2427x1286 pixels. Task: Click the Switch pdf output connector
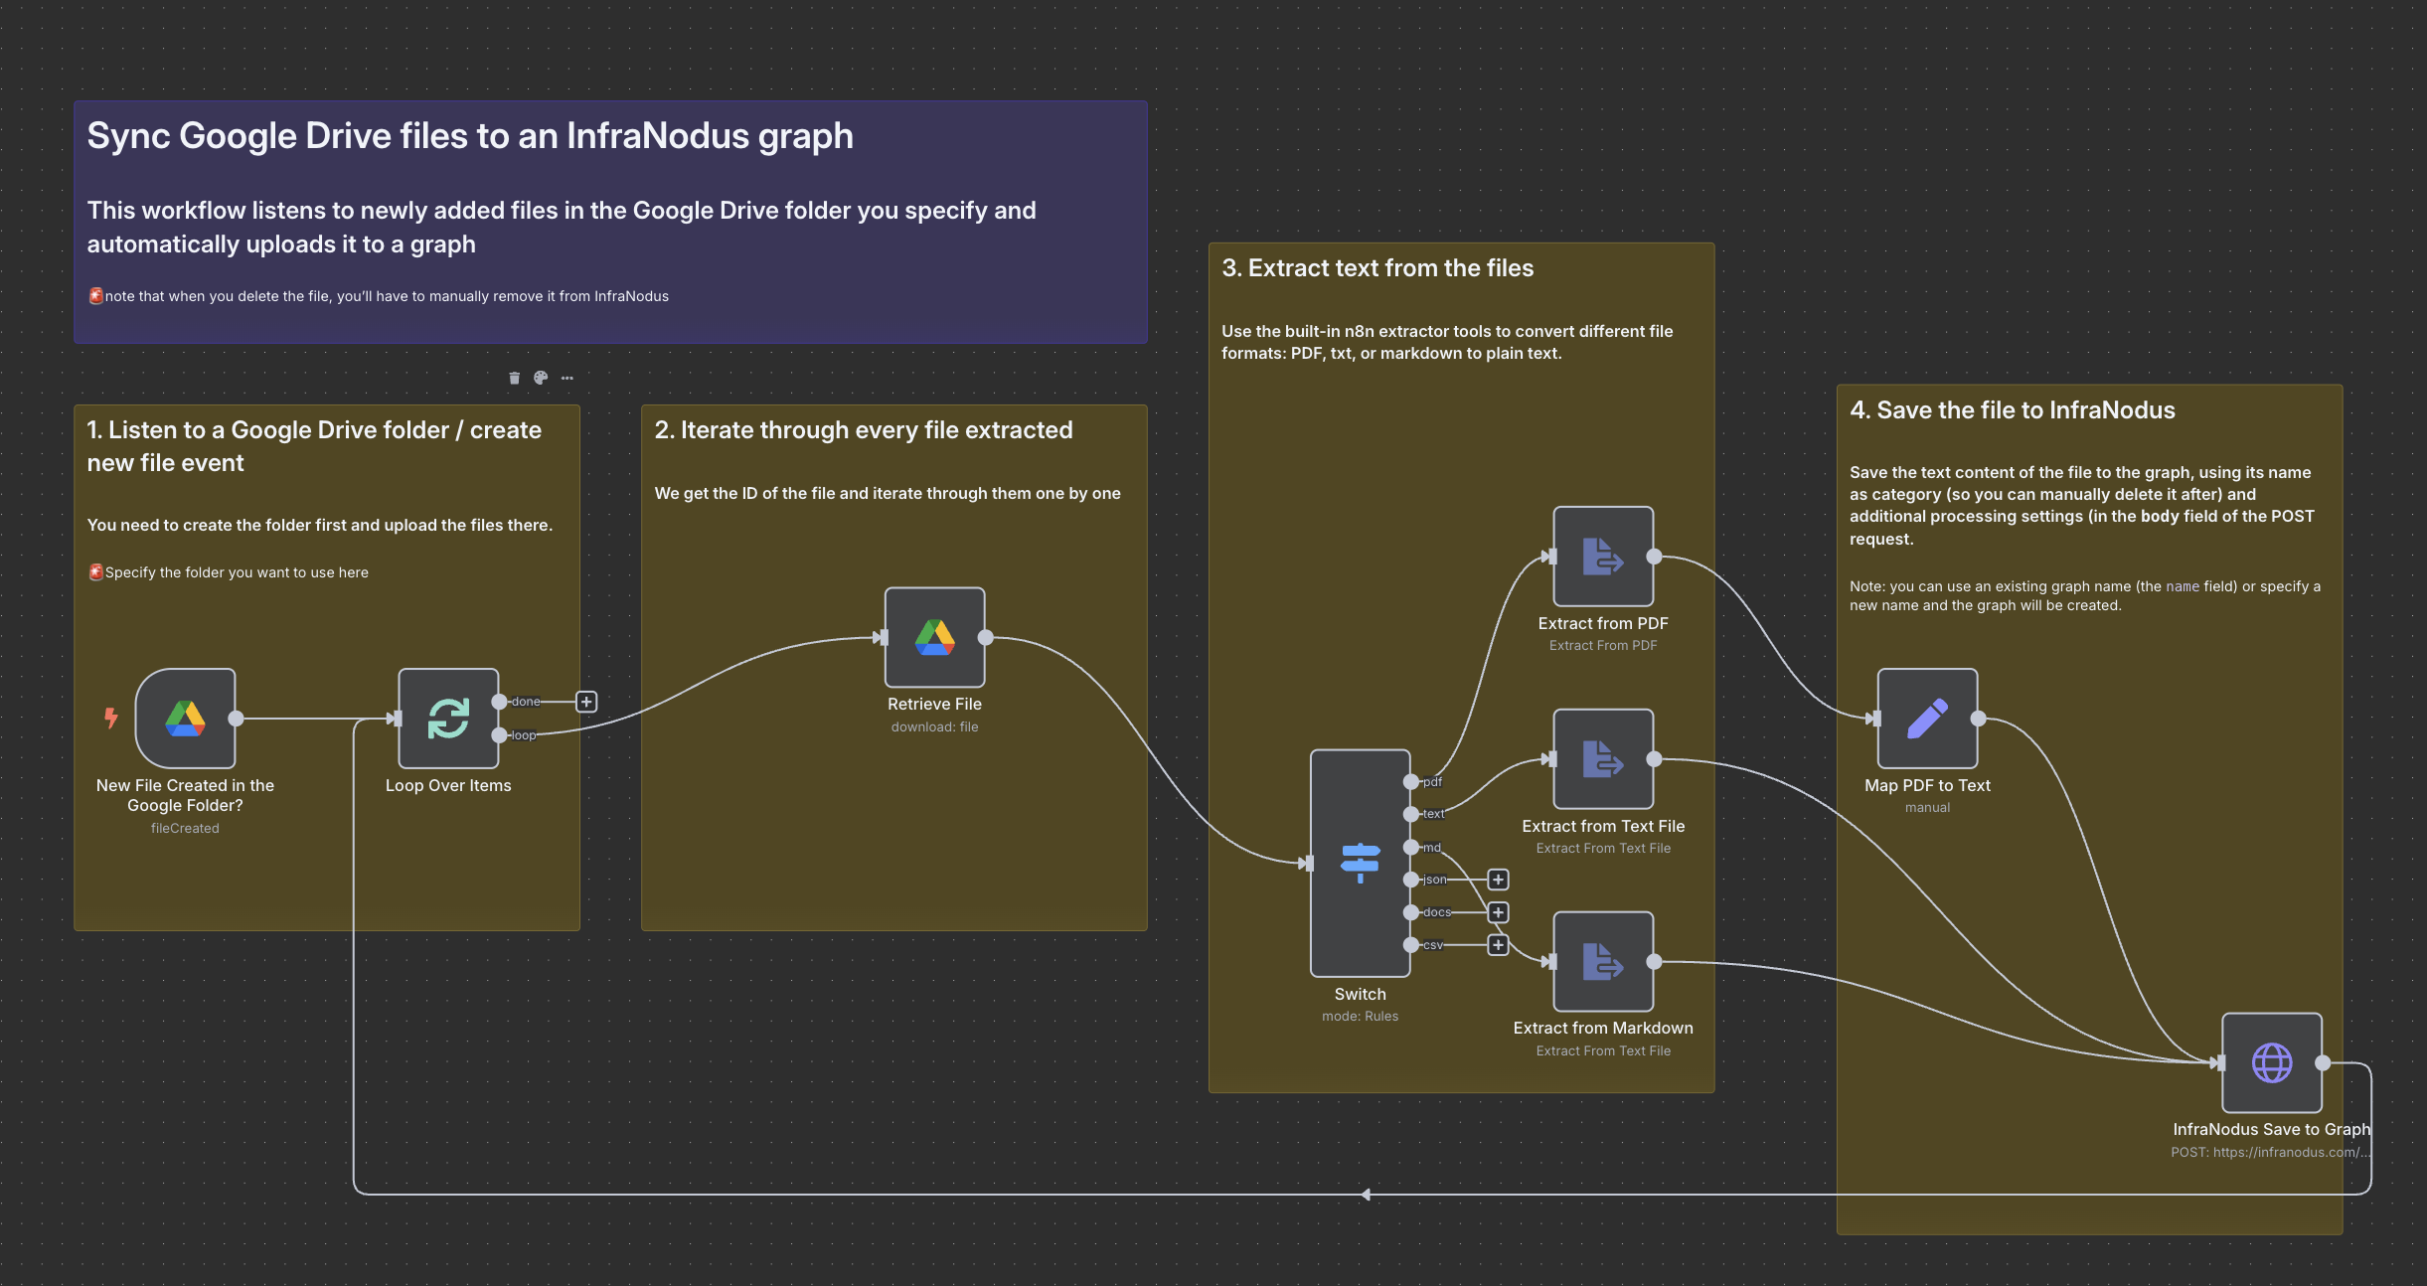1410,782
